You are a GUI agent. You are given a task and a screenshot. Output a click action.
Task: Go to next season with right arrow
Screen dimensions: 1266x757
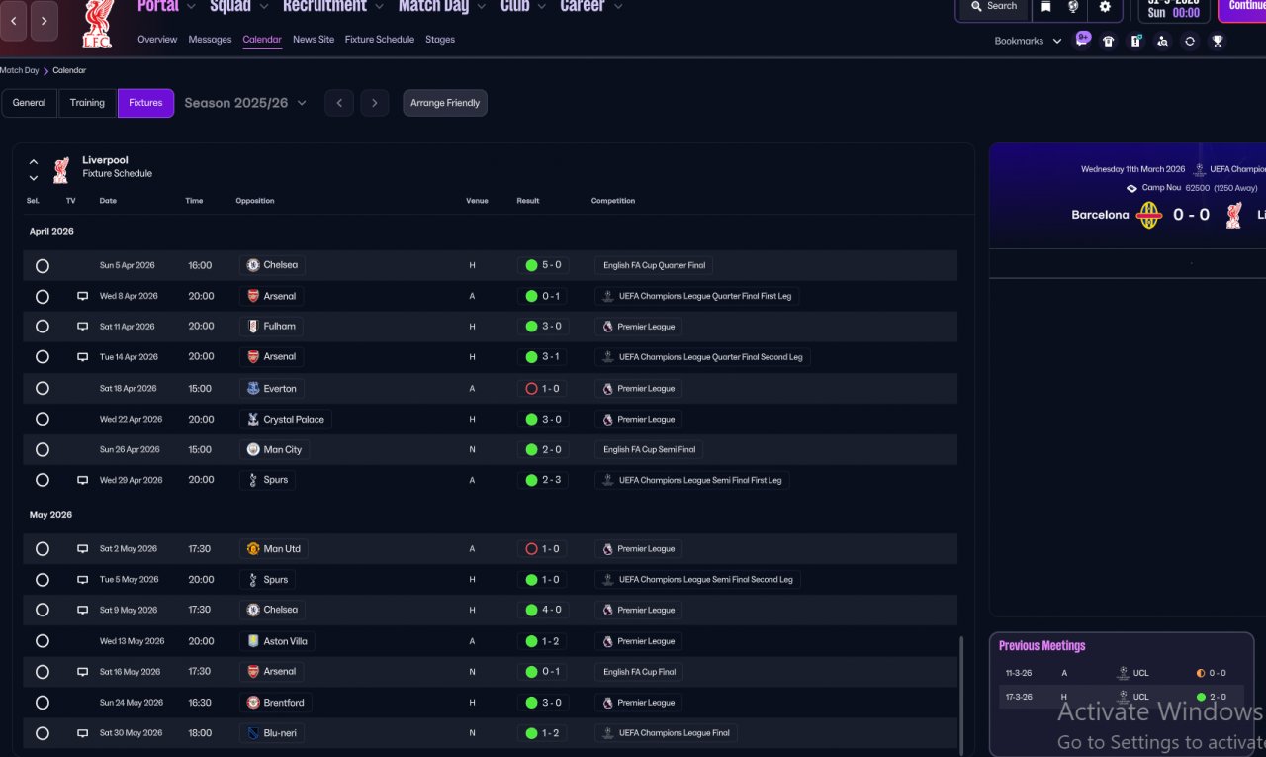pyautogui.click(x=374, y=103)
